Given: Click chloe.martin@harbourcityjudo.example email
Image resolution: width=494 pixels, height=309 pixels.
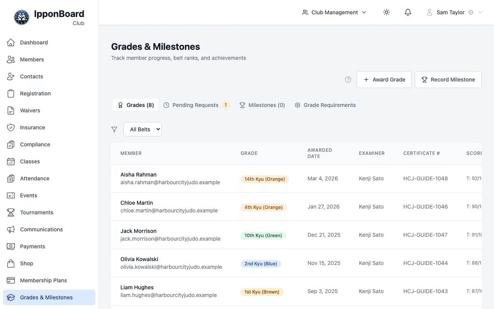Looking at the screenshot, I should click(x=169, y=211).
